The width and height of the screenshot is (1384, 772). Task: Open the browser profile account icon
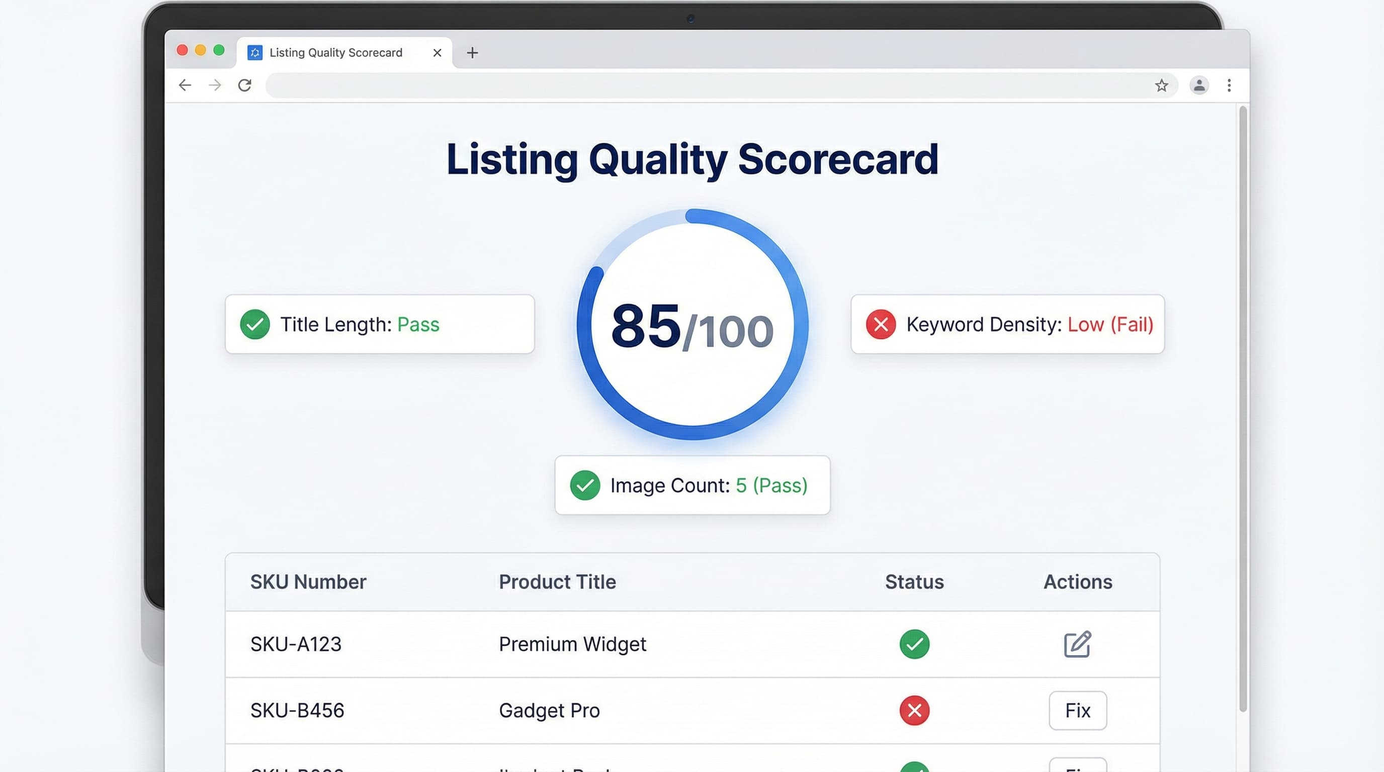pos(1199,85)
